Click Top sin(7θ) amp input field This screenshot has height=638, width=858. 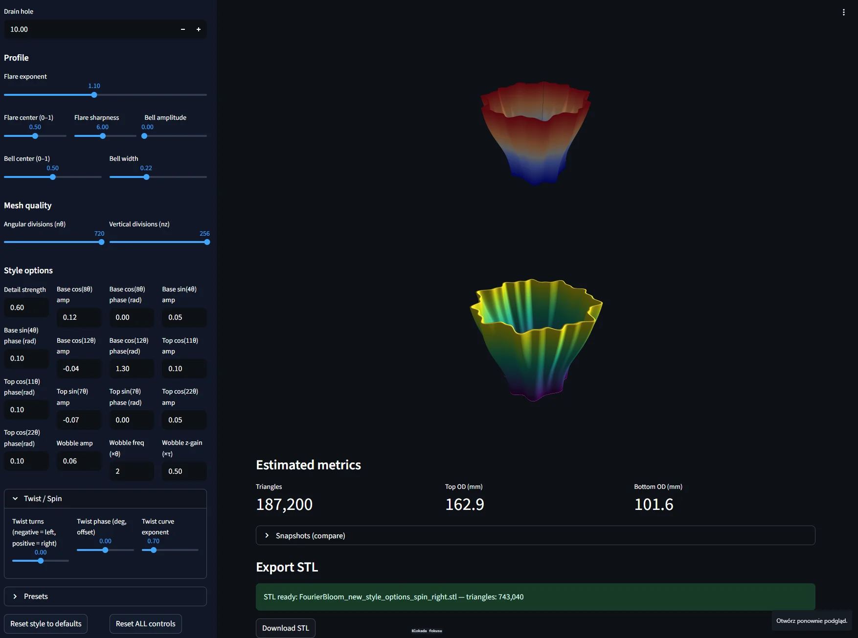click(x=79, y=420)
